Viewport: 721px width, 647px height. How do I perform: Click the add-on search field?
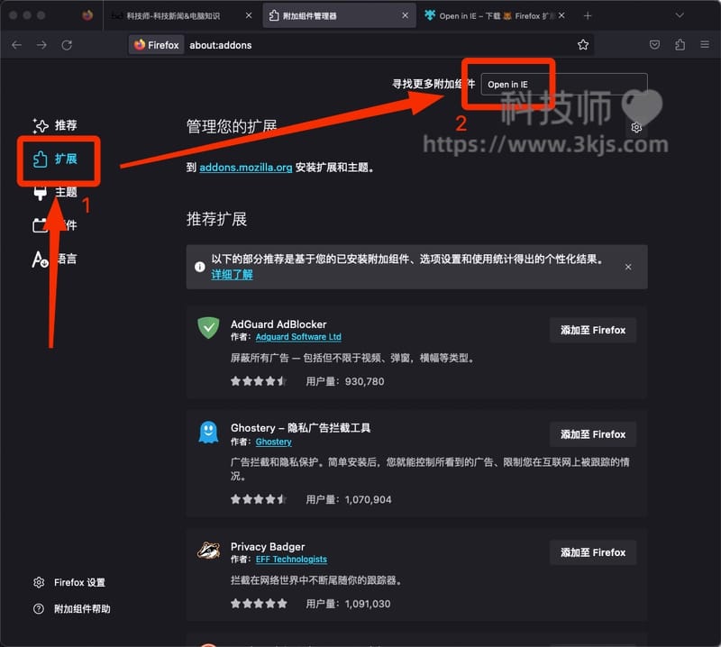(564, 85)
